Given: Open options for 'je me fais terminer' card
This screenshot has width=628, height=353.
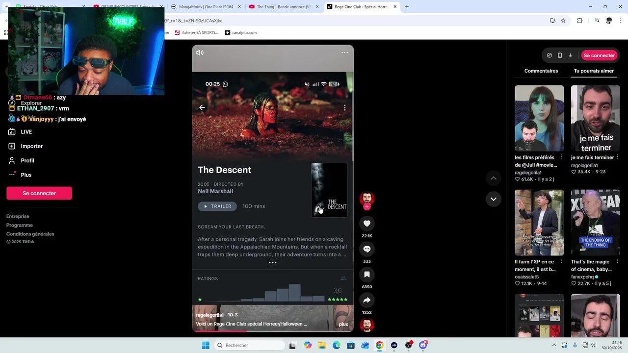Looking at the screenshot, I should click(x=617, y=157).
